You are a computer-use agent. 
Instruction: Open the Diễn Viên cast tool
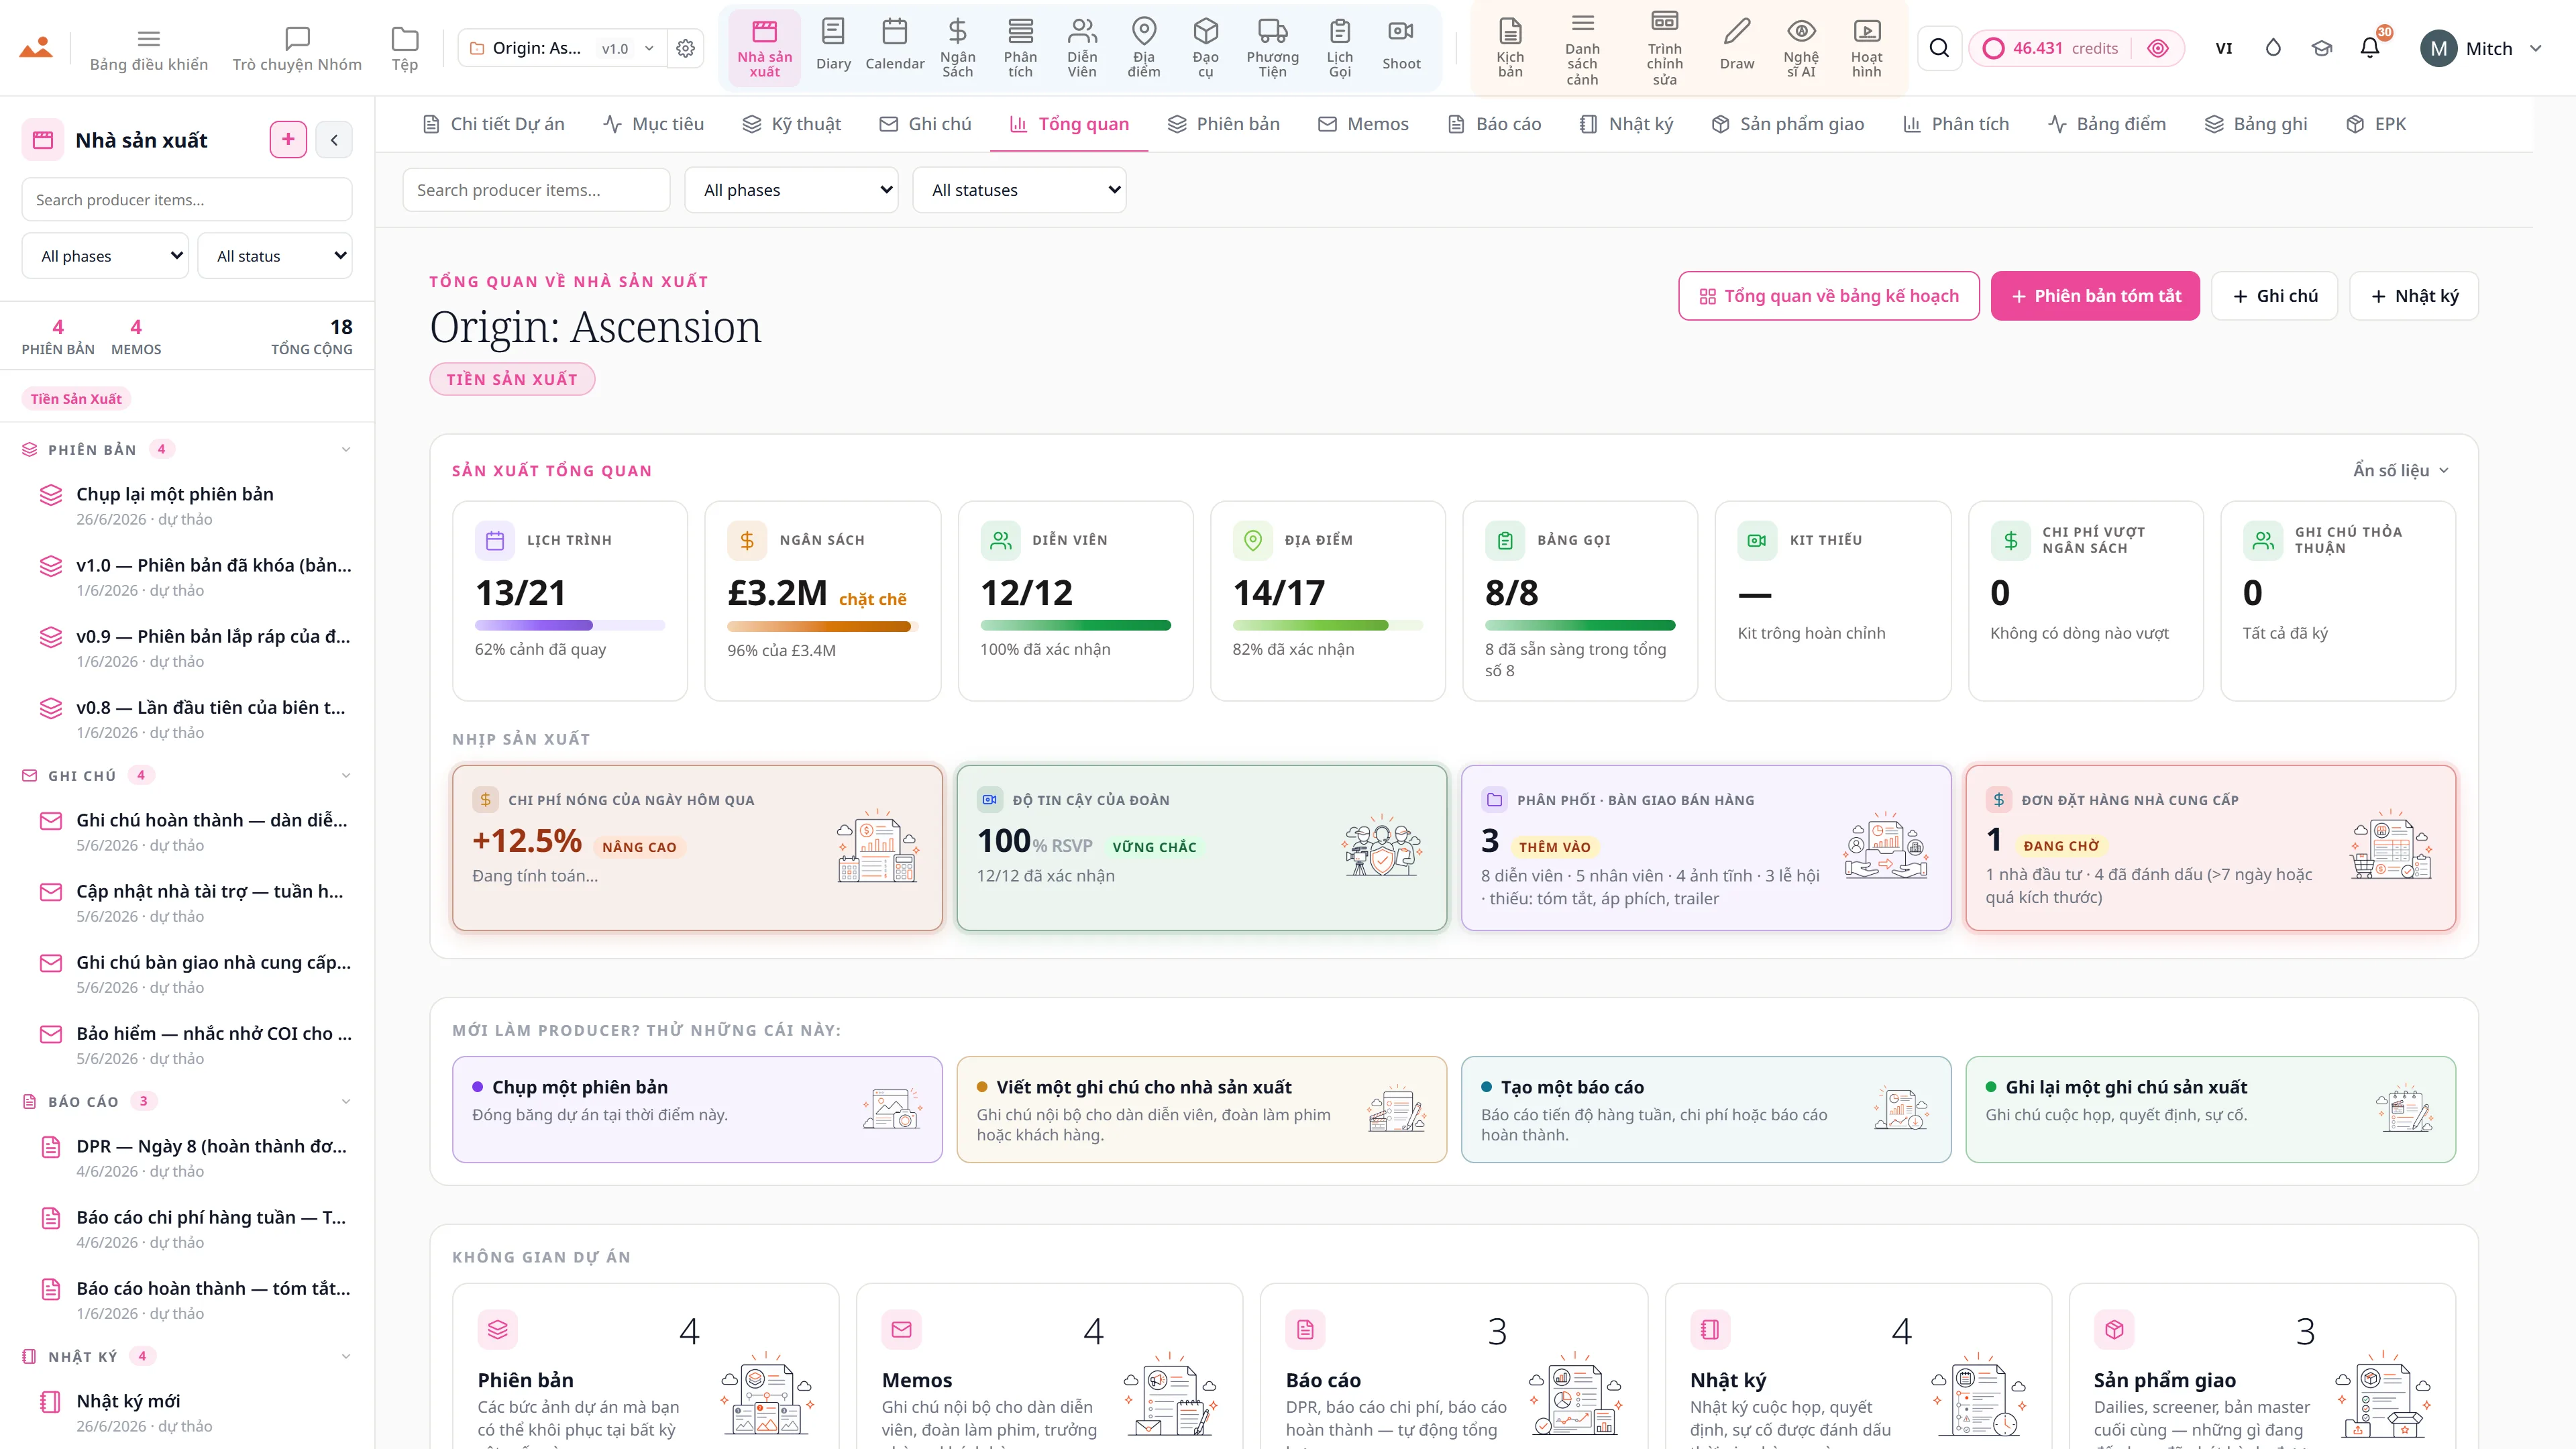pos(1082,47)
